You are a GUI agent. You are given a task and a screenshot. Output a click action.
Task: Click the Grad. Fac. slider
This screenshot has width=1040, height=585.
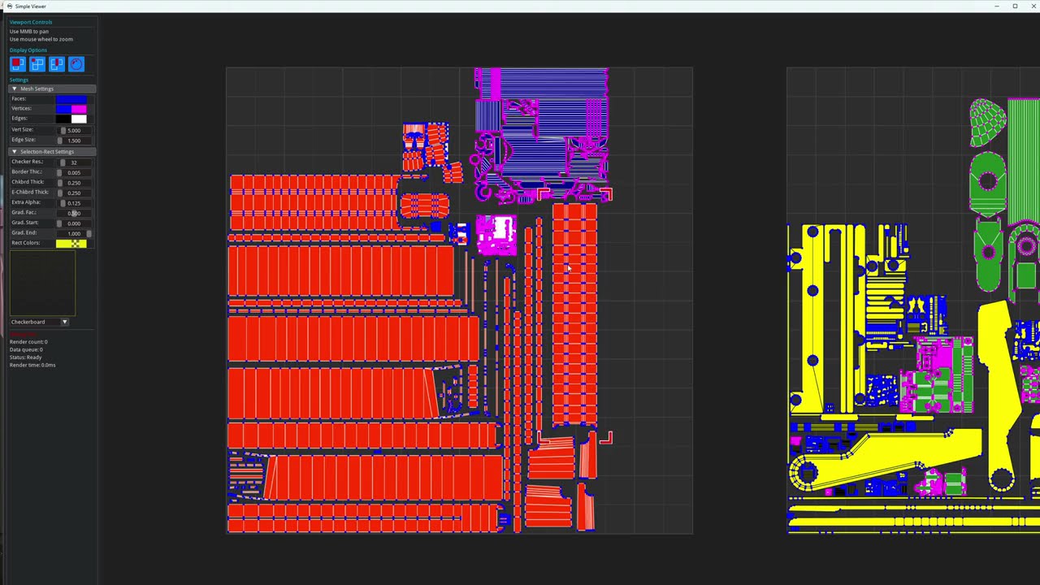tap(74, 213)
